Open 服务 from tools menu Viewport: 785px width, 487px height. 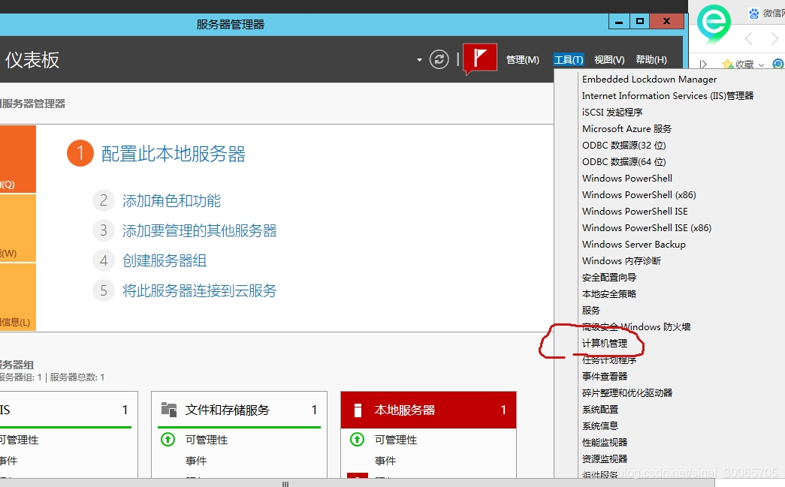(x=590, y=310)
